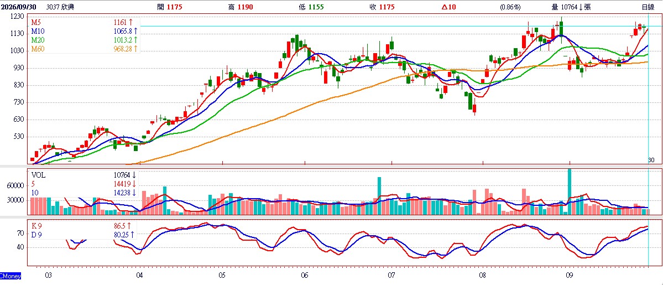This screenshot has height=285, width=663.
Task: Click the date 2026/09/30 in header
Action: click(19, 7)
